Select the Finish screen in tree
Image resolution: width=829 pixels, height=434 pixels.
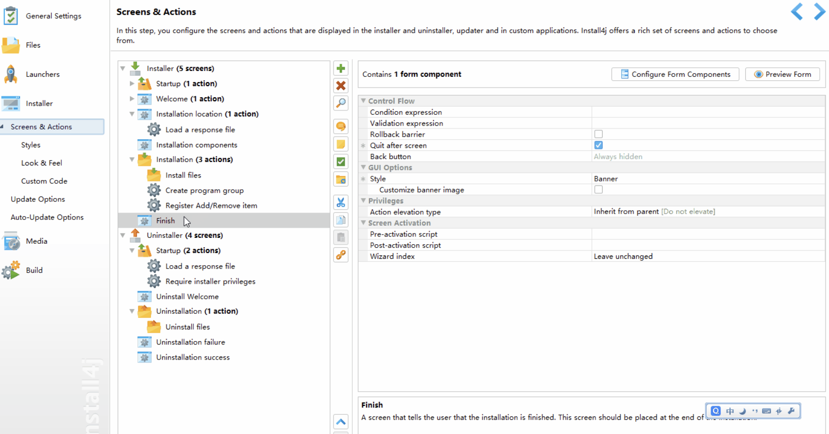coord(223,220)
